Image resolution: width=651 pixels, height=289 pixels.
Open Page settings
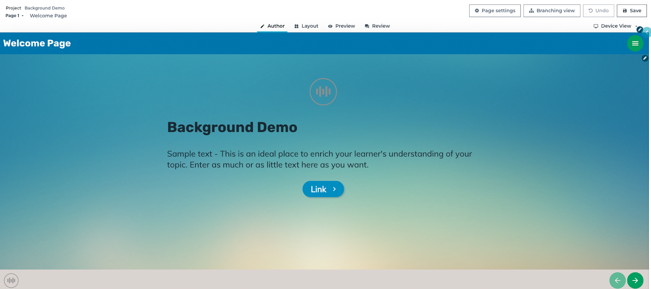click(495, 11)
